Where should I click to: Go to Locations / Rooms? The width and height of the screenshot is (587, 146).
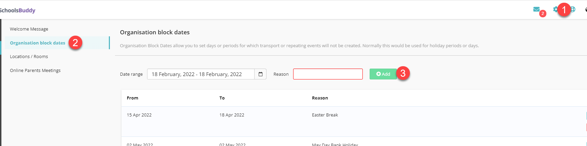tap(29, 56)
